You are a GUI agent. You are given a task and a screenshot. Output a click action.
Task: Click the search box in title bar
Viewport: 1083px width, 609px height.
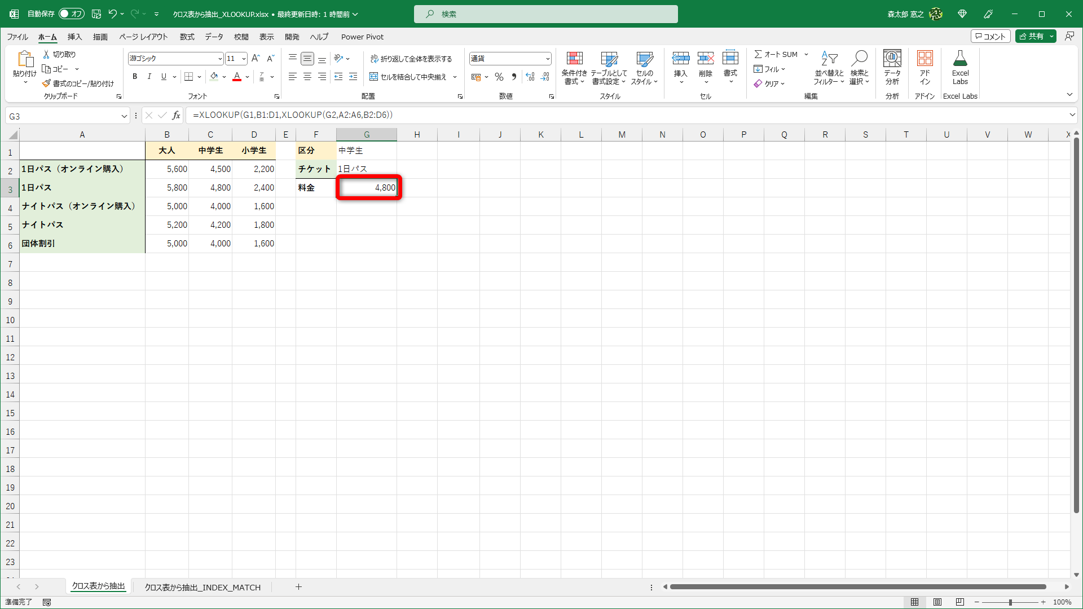545,14
